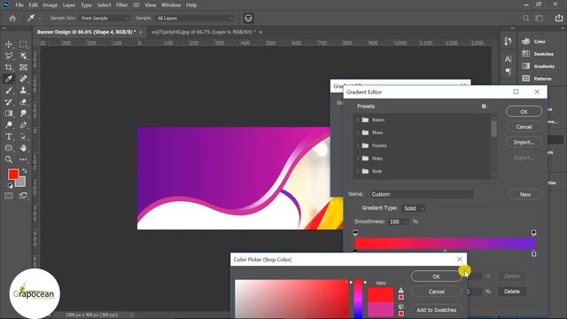
Task: Click the not-web-safe color cube icon
Action: pos(401,307)
